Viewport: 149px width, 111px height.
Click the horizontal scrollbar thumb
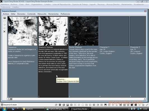11,99
